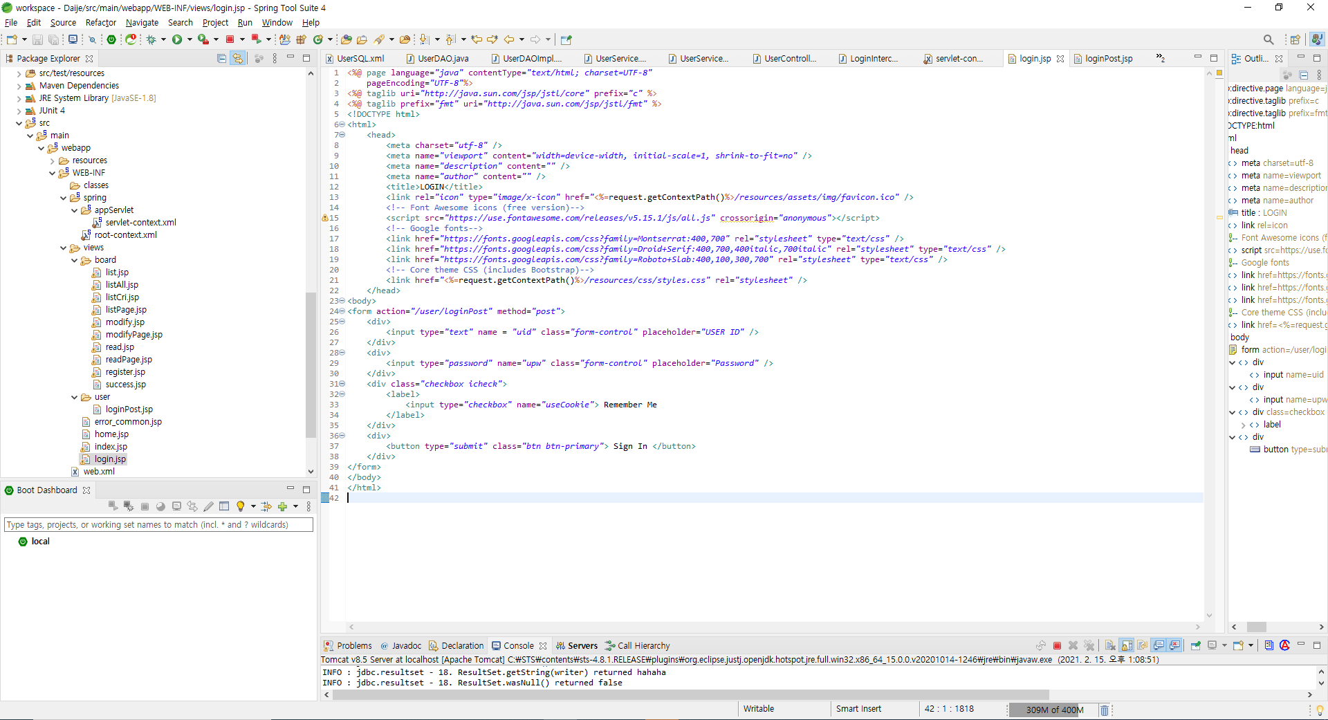1328x720 pixels.
Task: Click Collapse All in Package Explorer
Action: (x=221, y=58)
